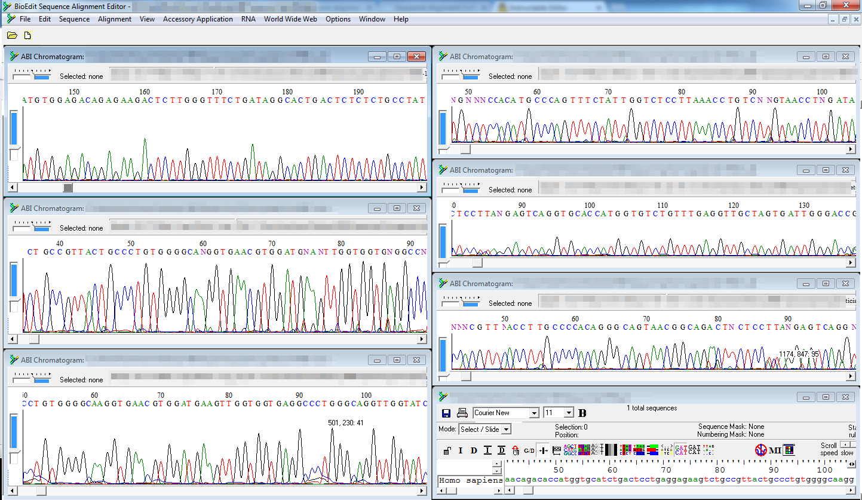The width and height of the screenshot is (862, 500).
Task: Select the 'D' delete gap tool
Action: 473,449
